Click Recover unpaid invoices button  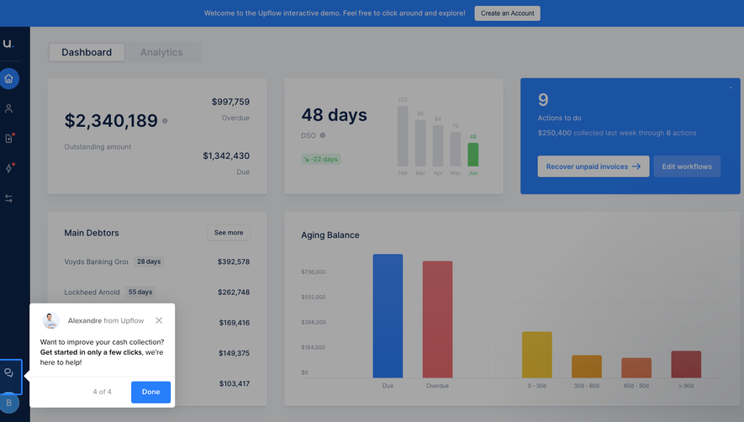pyautogui.click(x=594, y=166)
